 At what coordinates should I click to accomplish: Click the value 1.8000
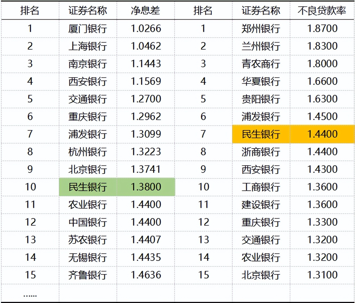[322, 63]
